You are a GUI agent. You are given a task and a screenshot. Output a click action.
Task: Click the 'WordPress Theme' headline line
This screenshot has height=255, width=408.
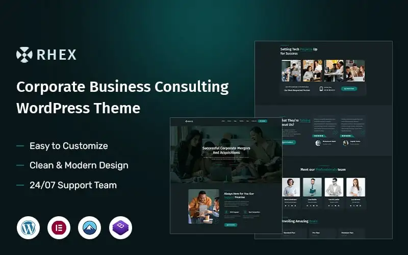[x=79, y=108]
